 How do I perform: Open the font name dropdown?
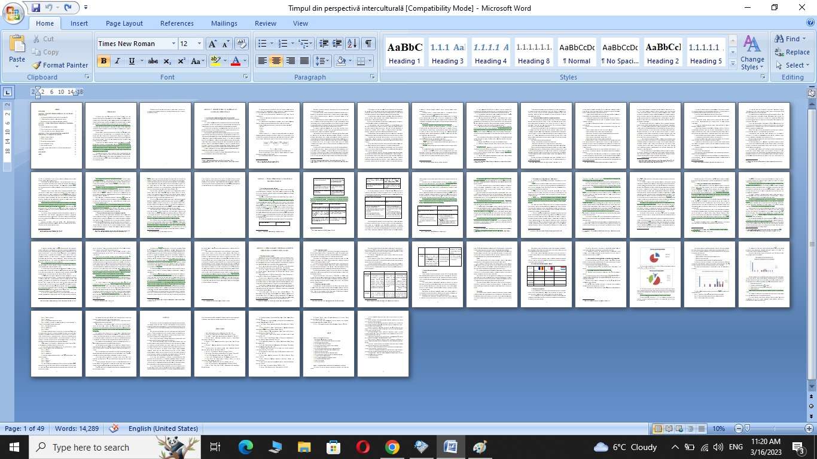pyautogui.click(x=173, y=44)
